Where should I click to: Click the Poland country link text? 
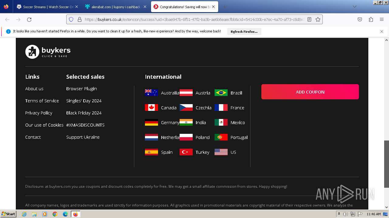tap(203, 137)
